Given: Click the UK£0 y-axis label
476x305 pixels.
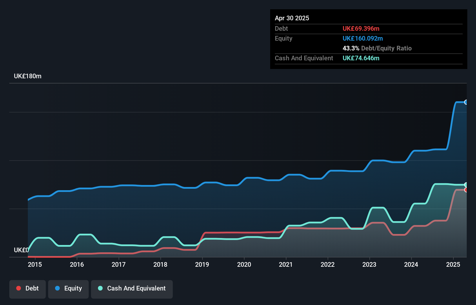Looking at the screenshot, I should click(x=21, y=250).
